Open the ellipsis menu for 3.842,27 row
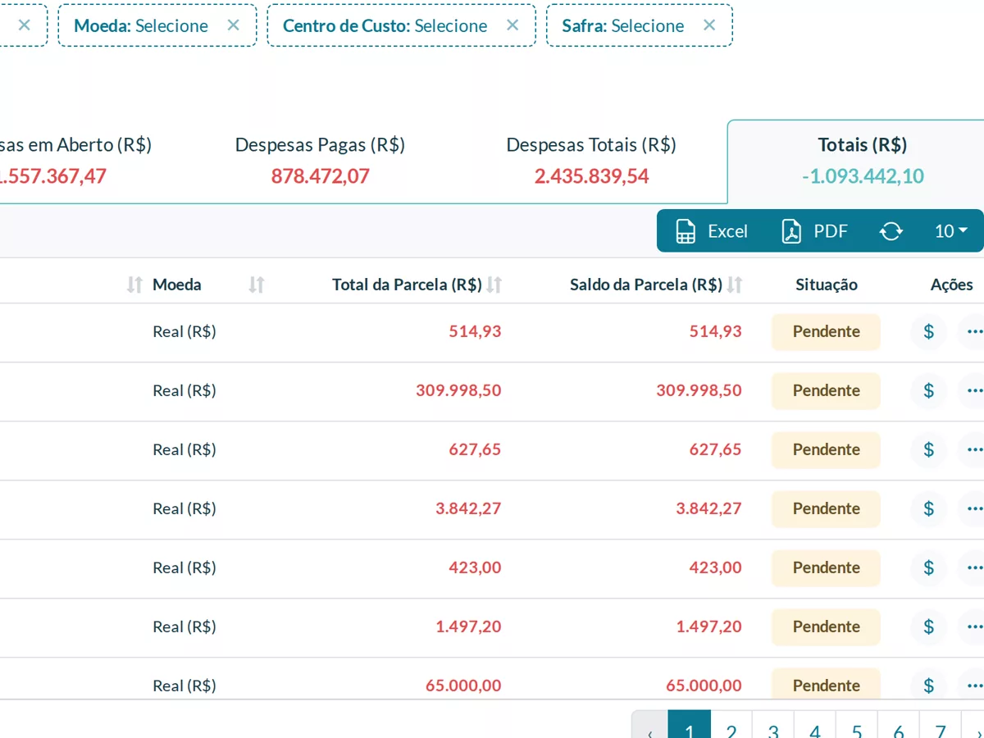The height and width of the screenshot is (738, 984). (974, 508)
